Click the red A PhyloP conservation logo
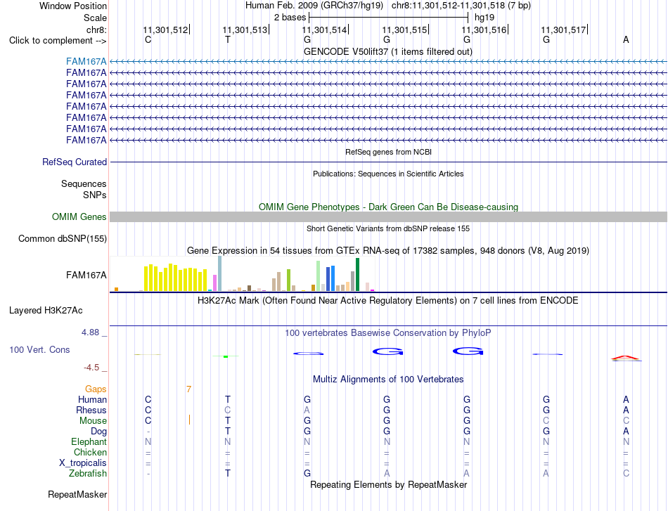This screenshot has height=511, width=668. pyautogui.click(x=626, y=358)
